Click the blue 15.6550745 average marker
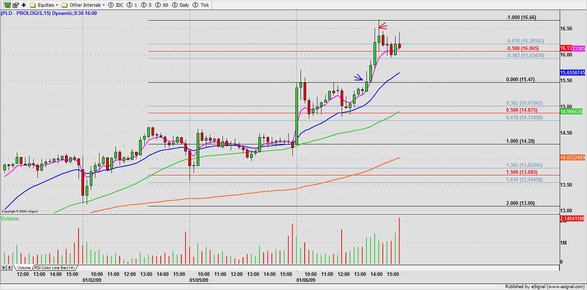The width and height of the screenshot is (587, 290). tap(572, 72)
